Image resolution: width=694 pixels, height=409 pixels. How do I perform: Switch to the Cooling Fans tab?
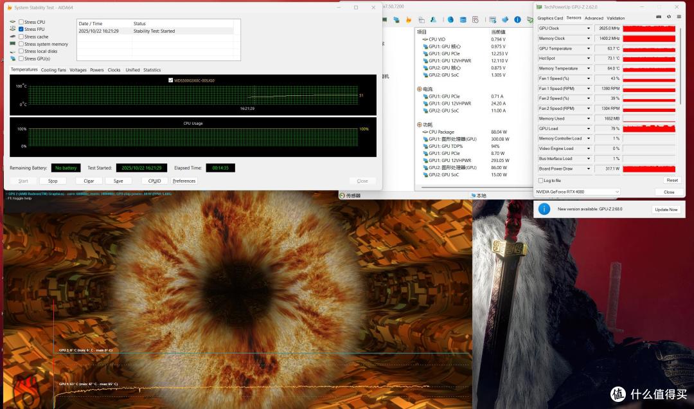(x=53, y=70)
